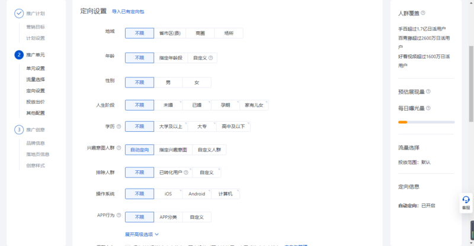The height and width of the screenshot is (246, 474).
Task: Select 省市区(县) region option
Action: click(x=171, y=34)
